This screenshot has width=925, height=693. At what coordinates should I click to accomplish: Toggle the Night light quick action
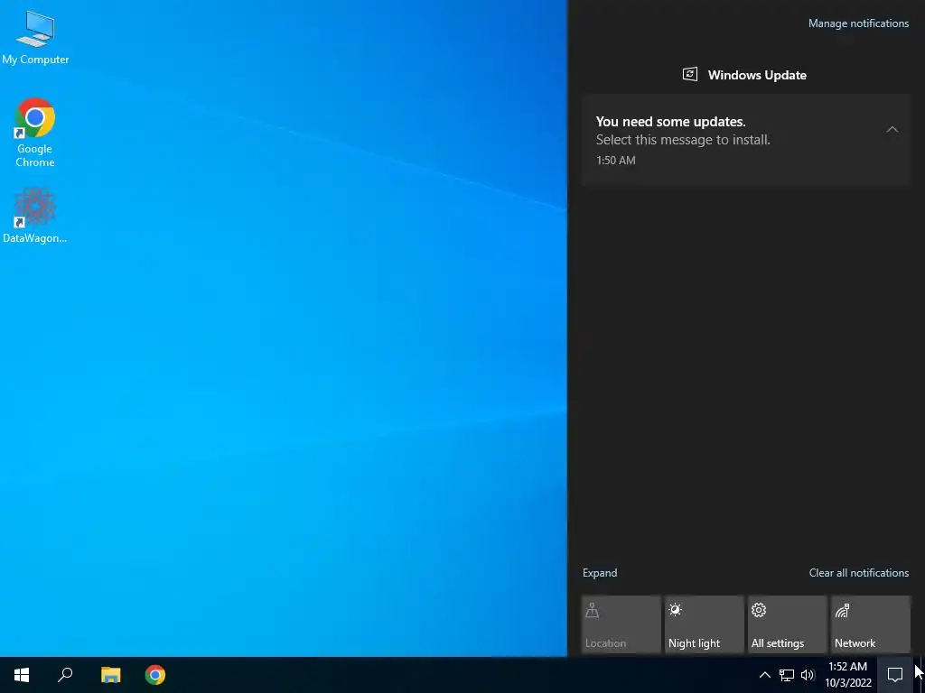pos(704,624)
